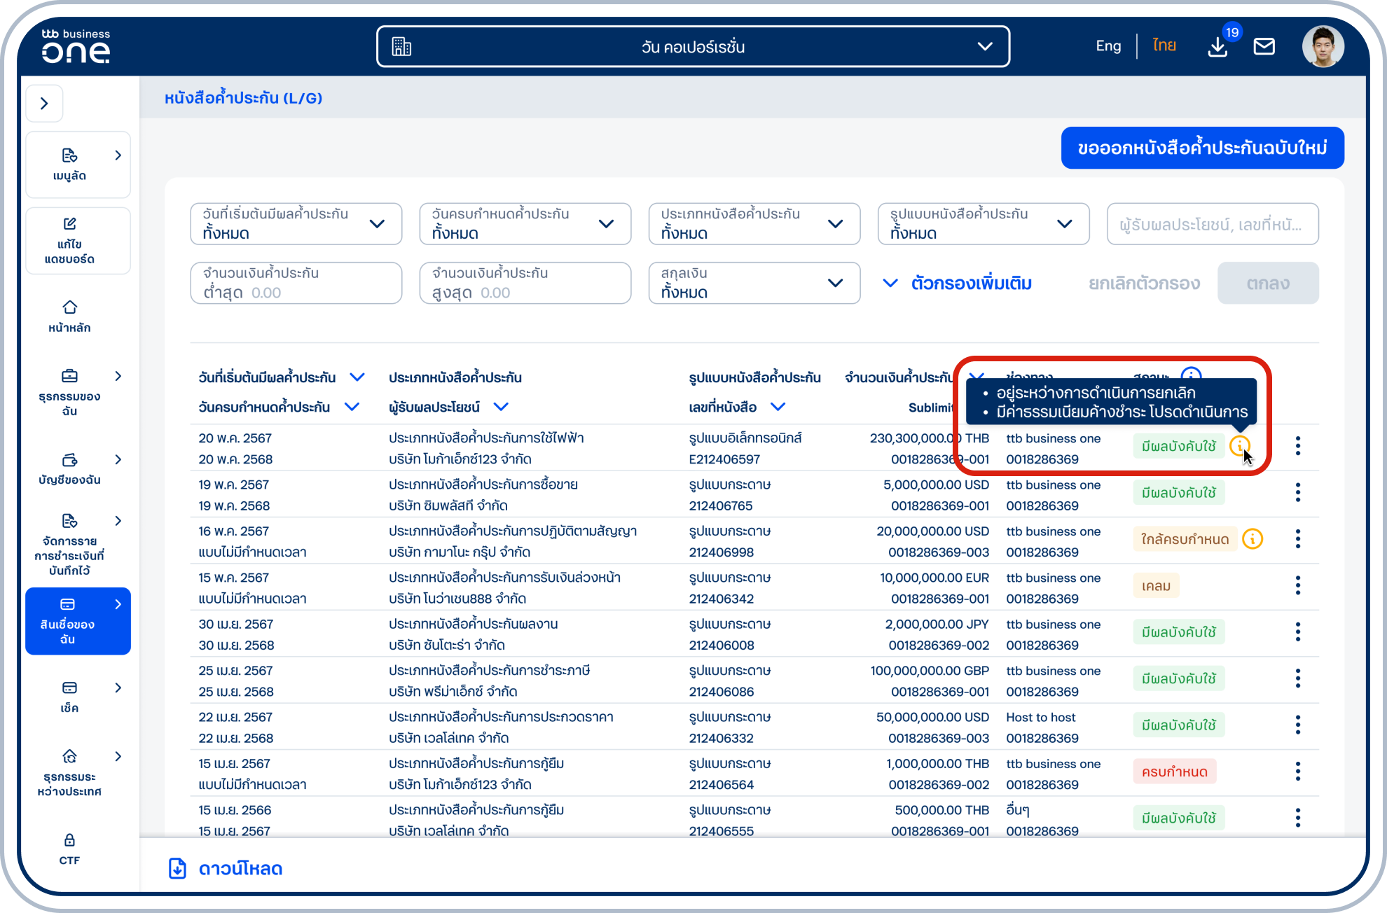Click the user profile avatar

point(1323,47)
